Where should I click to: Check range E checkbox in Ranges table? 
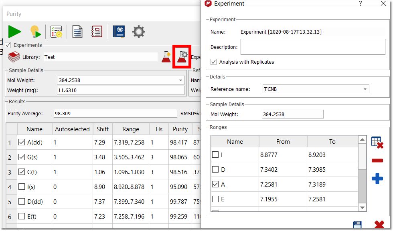(x=215, y=199)
